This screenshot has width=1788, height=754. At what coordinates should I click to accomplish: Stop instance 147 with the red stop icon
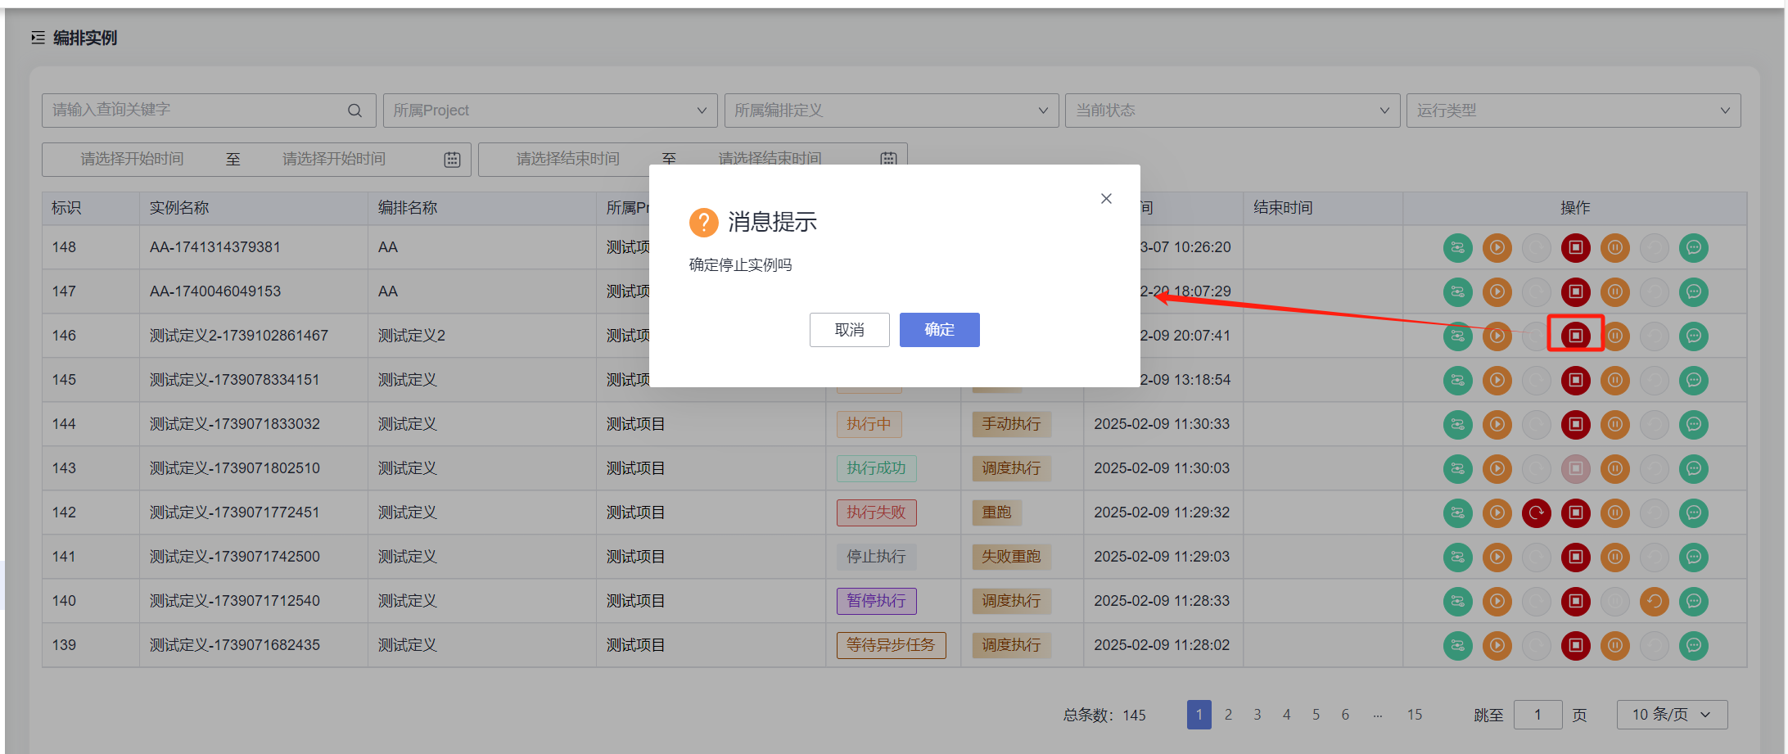(x=1575, y=292)
